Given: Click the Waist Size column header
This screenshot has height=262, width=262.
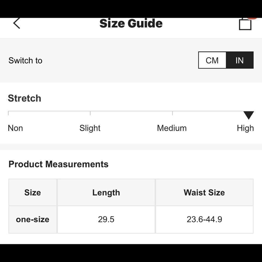Looking at the screenshot, I should (204, 193).
